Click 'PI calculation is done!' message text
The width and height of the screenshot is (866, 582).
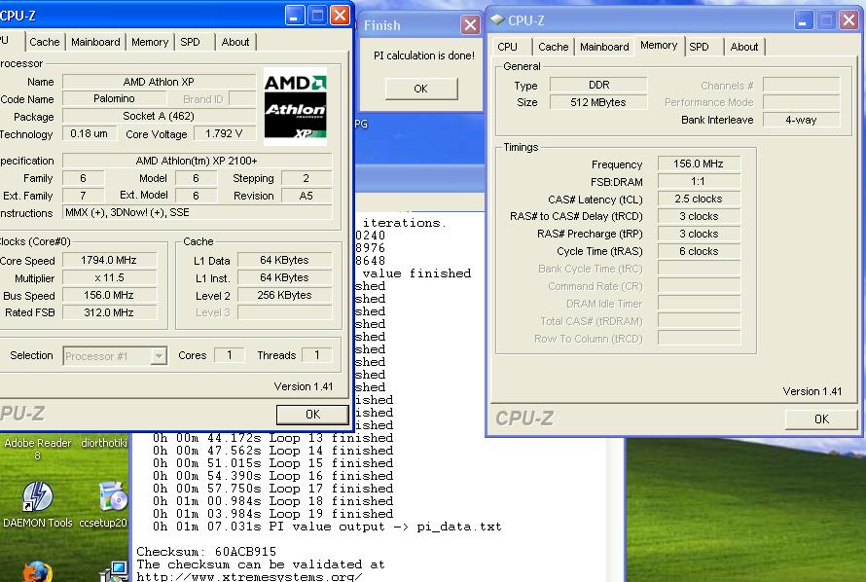coord(424,55)
